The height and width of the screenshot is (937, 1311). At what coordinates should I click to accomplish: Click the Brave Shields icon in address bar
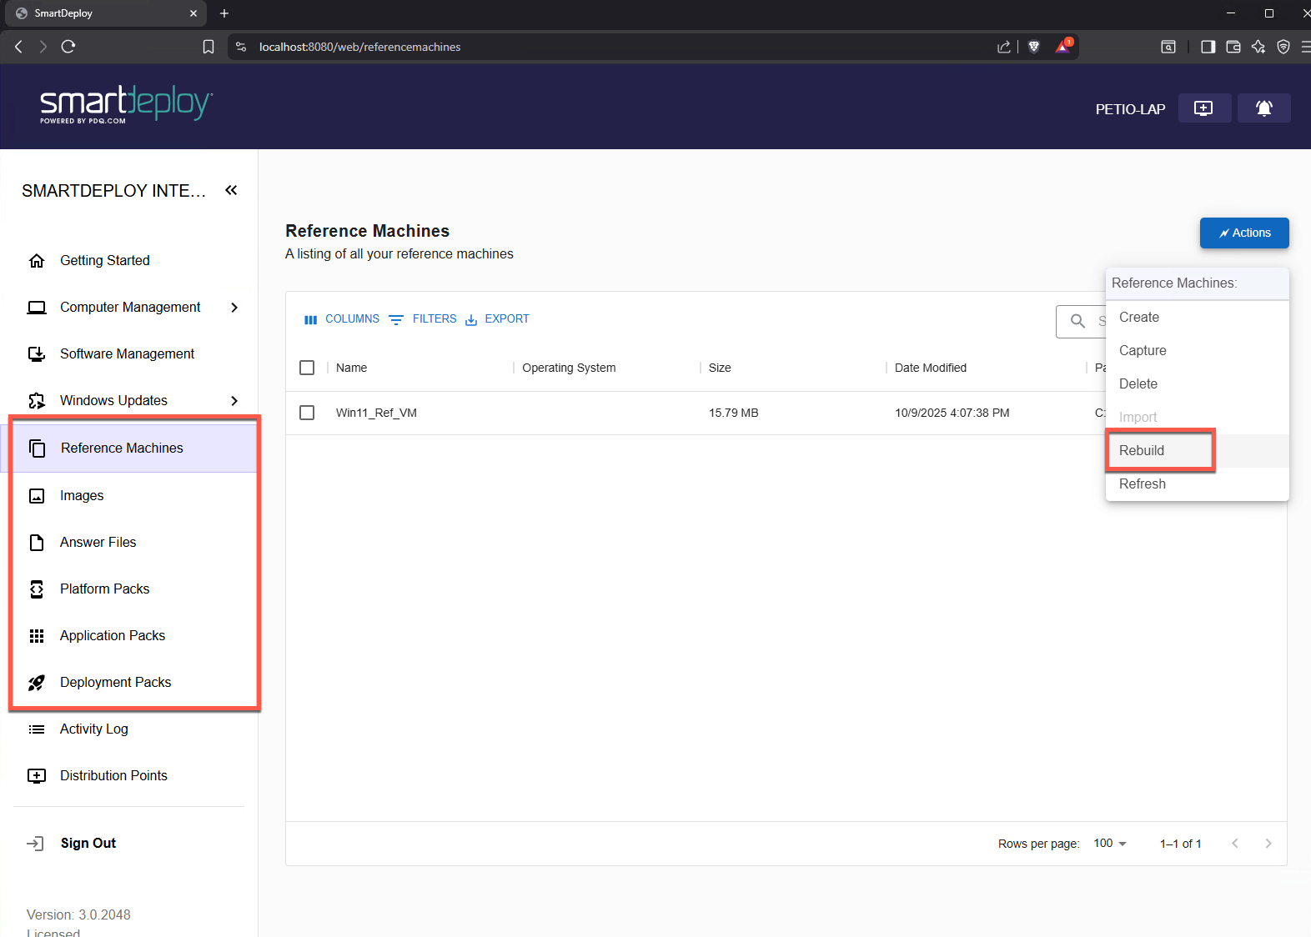point(1034,47)
